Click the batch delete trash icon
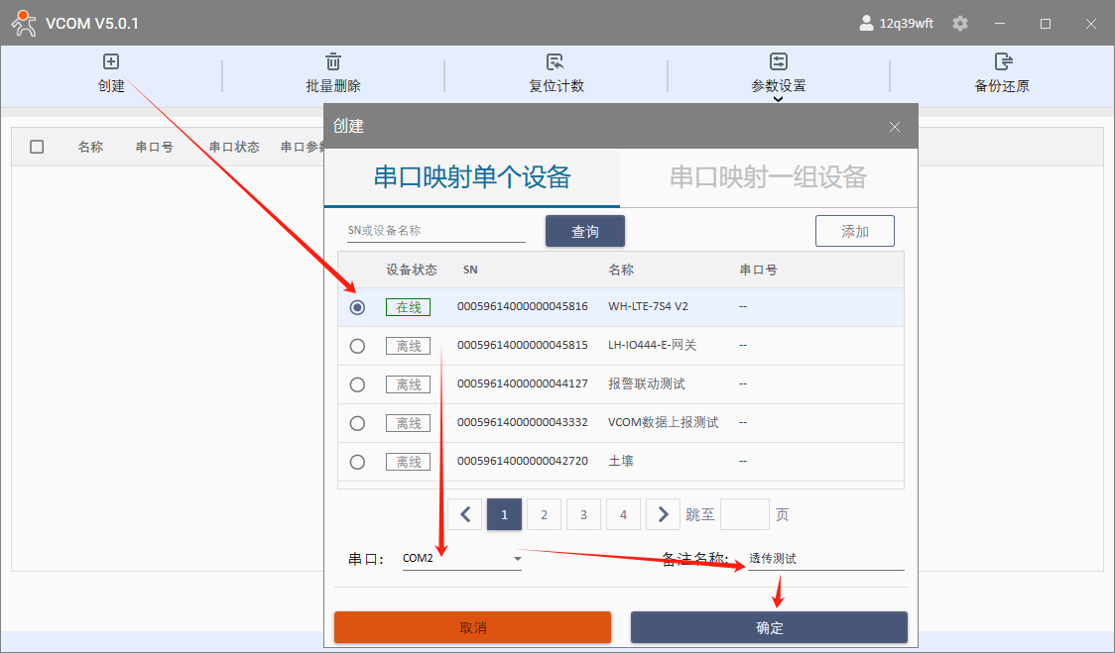 tap(333, 61)
